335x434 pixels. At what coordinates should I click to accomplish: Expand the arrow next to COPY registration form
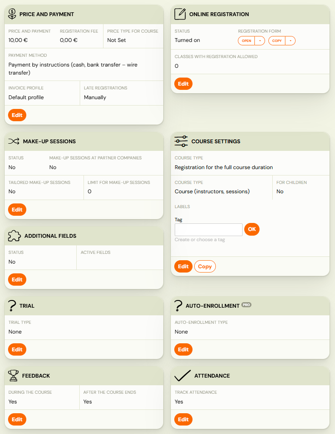coord(290,41)
